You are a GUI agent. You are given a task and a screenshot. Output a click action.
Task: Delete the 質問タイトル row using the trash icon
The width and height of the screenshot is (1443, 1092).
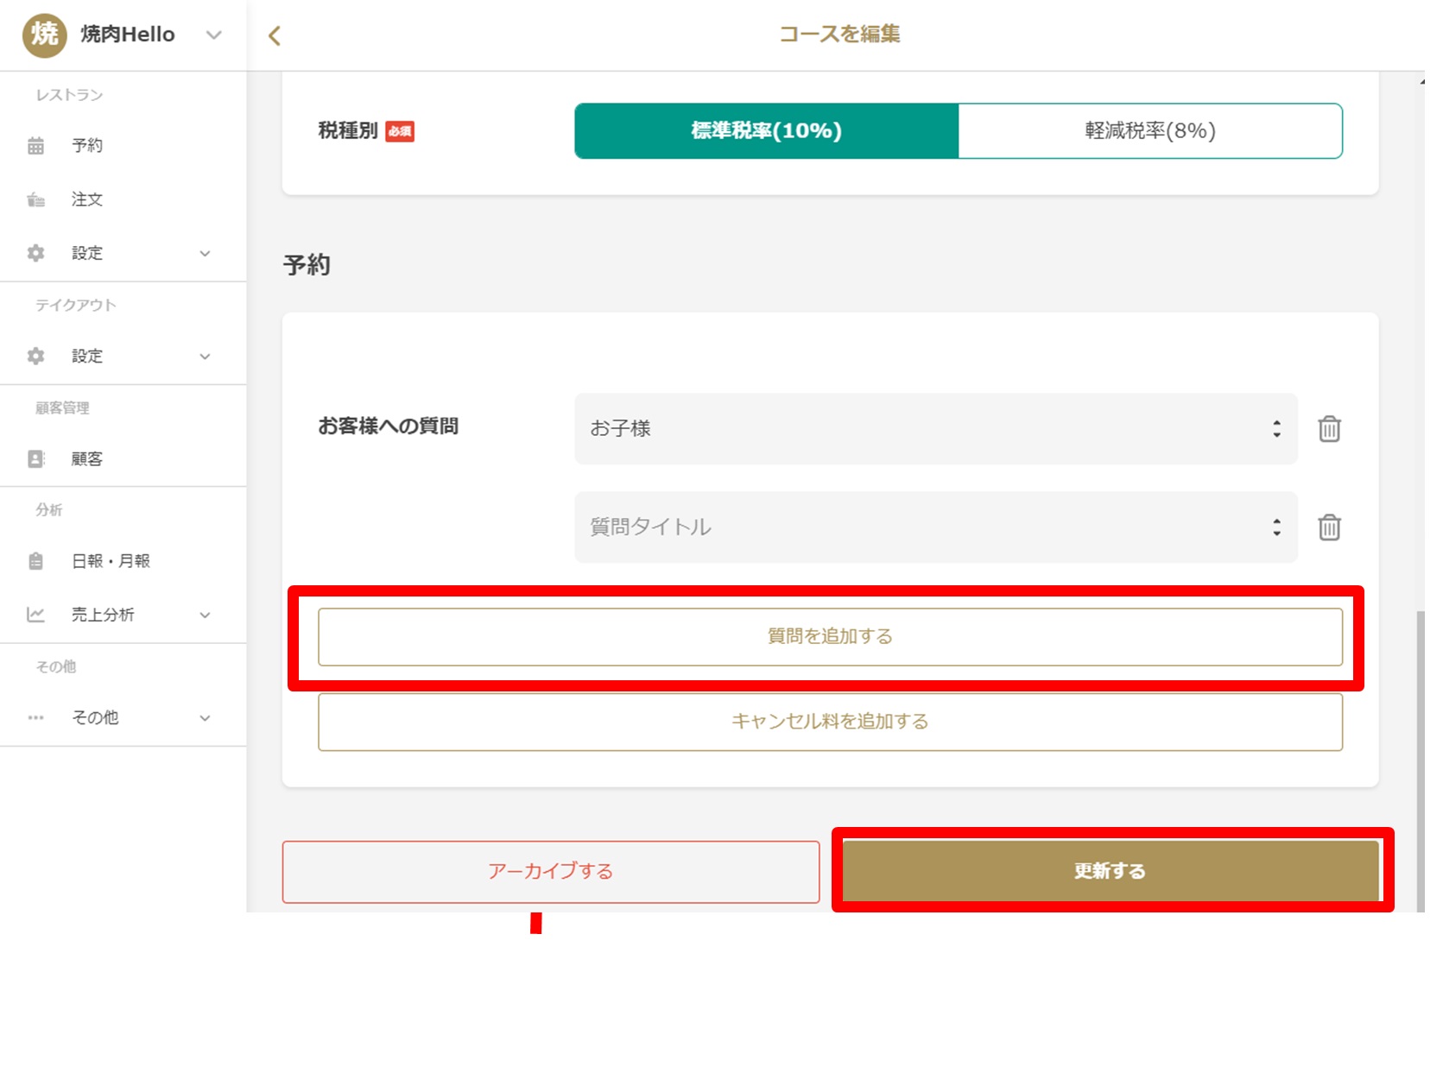1328,527
